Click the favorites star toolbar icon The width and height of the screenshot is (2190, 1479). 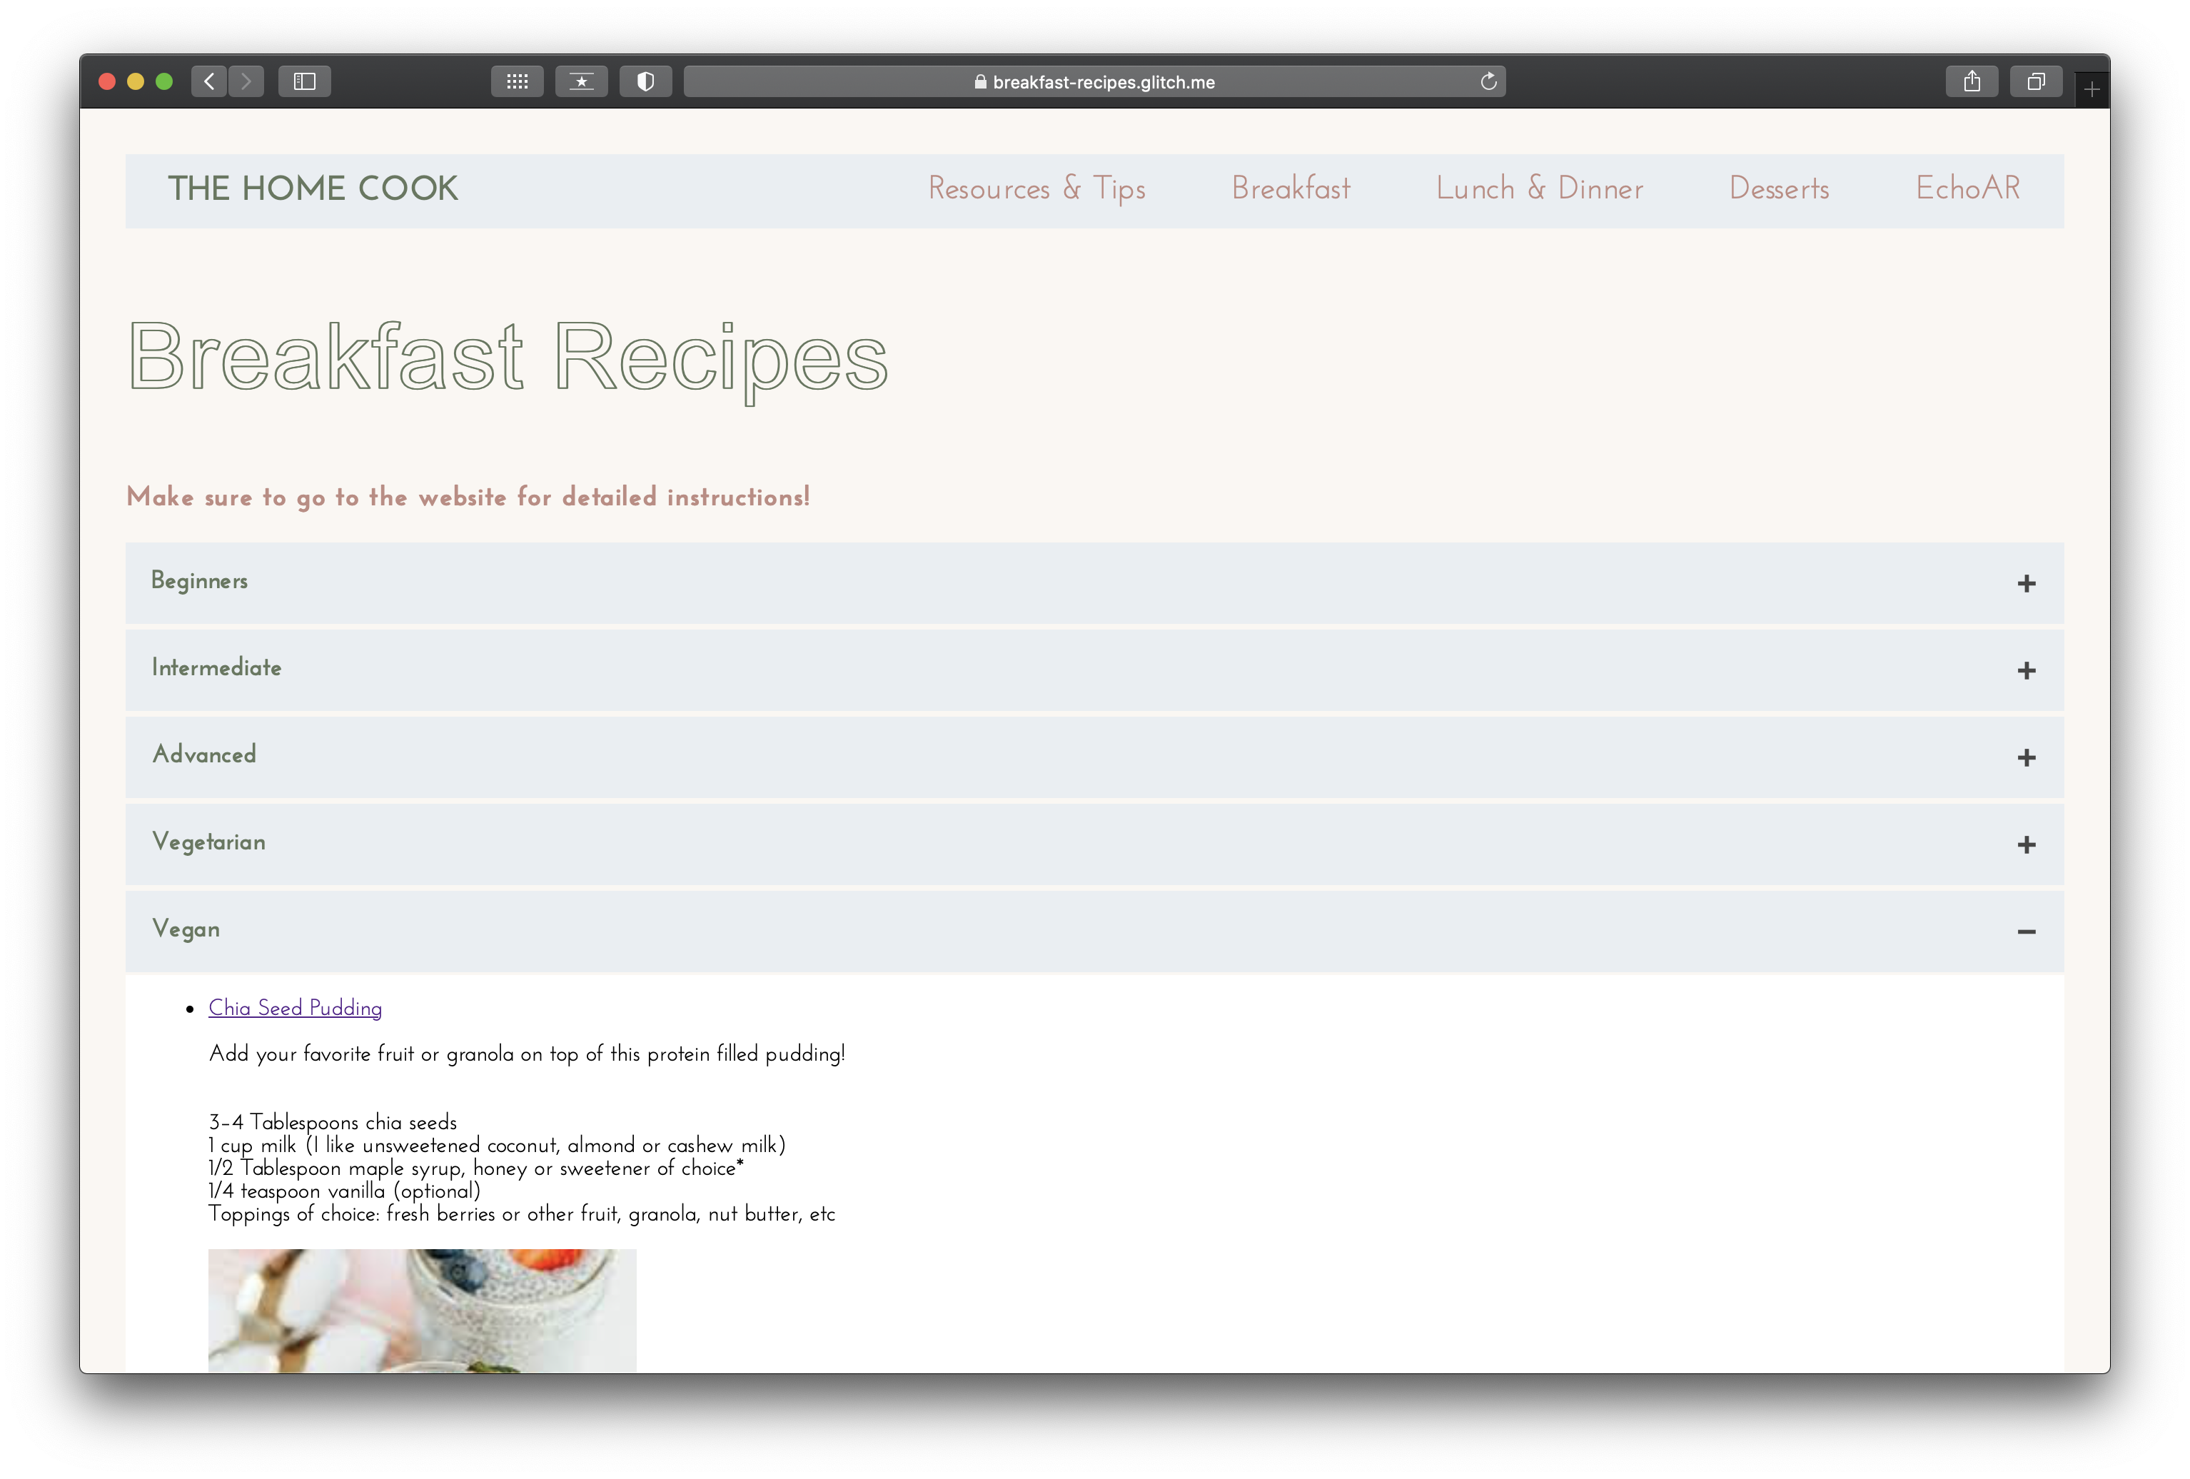coord(582,82)
